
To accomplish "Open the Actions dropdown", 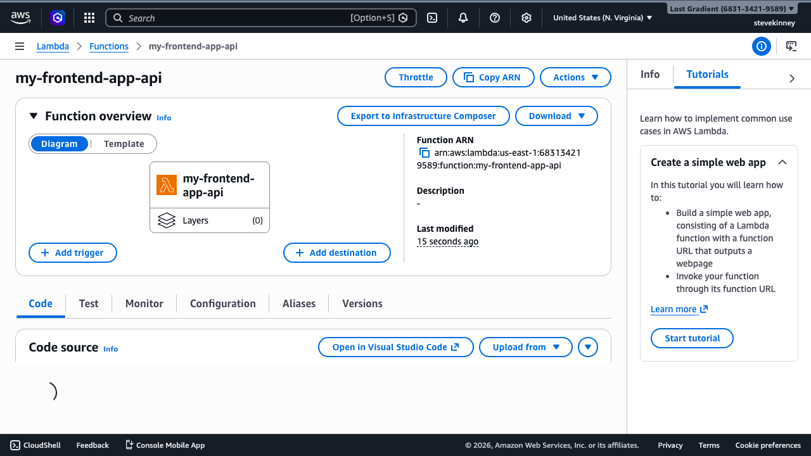I will [x=575, y=77].
